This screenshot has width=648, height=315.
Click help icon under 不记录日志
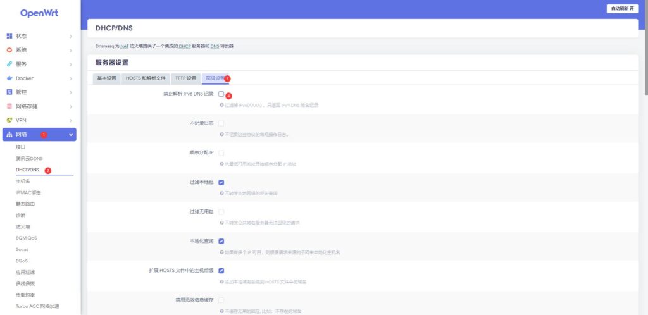(x=221, y=135)
